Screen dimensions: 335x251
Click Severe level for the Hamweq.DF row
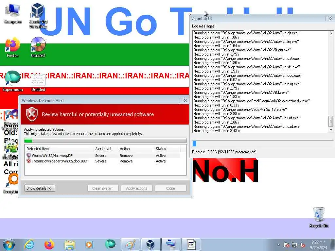101,156
